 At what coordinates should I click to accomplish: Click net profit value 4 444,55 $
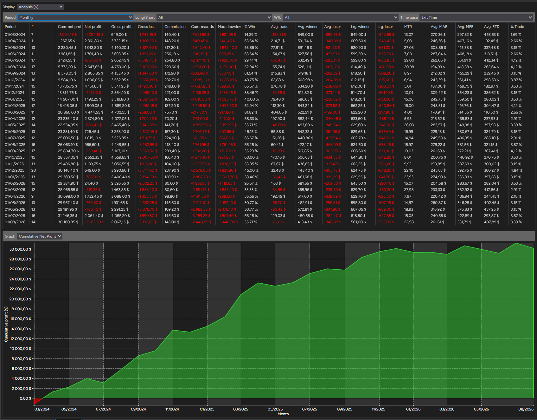tap(94, 112)
